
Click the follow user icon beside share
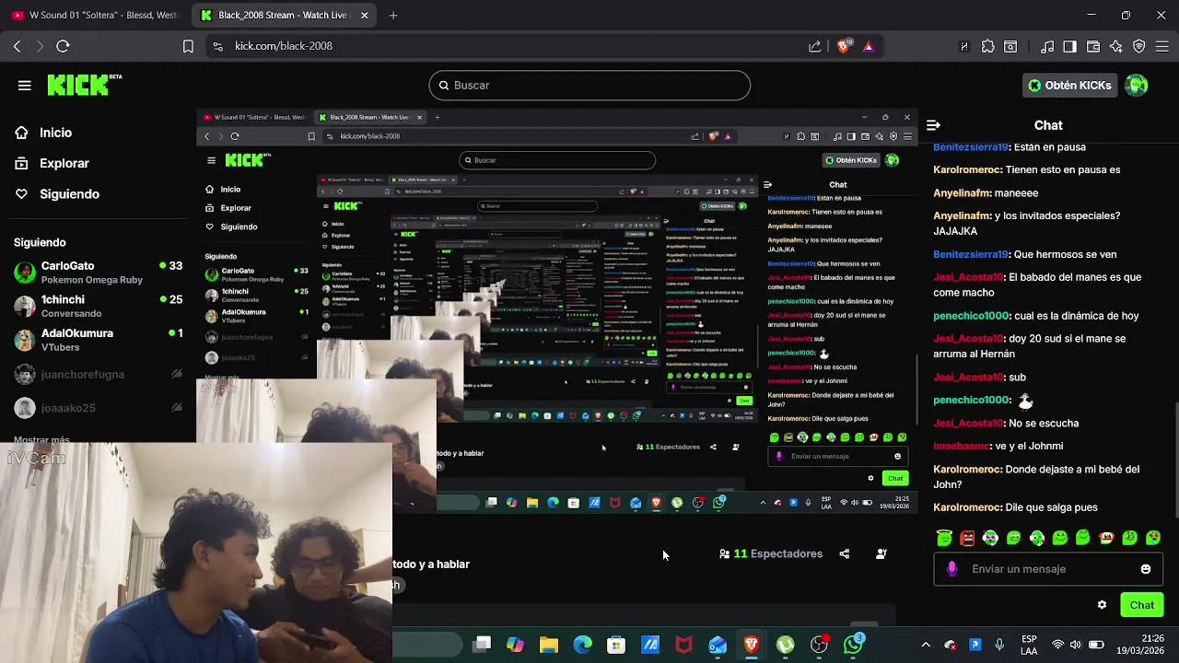click(x=881, y=553)
